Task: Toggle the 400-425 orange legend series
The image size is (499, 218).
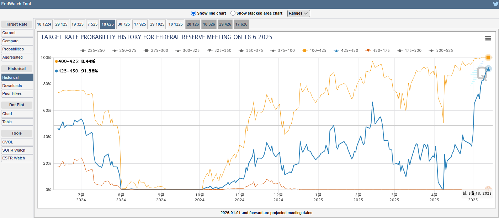Action: point(314,50)
